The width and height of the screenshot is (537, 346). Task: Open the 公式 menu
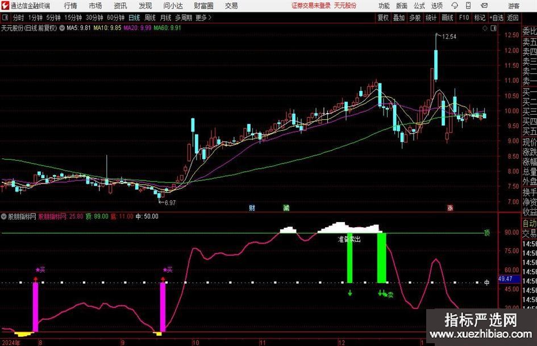point(419,6)
